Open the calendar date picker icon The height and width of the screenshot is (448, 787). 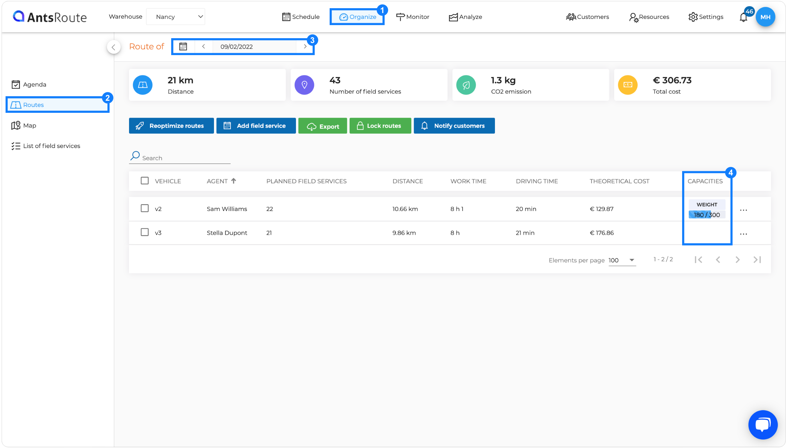[183, 47]
